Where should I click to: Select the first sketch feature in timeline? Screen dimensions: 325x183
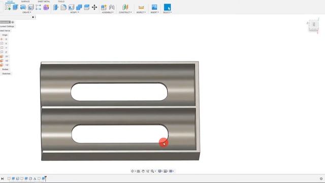tap(9, 178)
